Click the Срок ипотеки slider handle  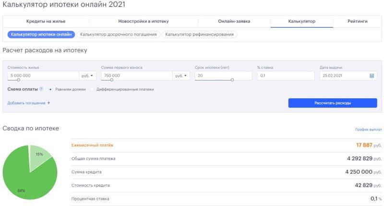point(232,80)
